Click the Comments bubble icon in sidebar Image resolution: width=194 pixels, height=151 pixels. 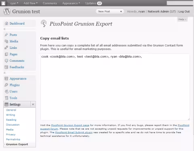6,61
